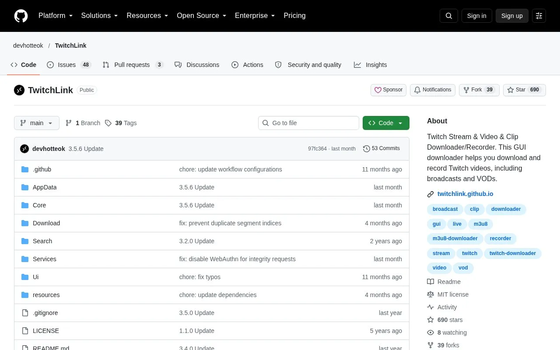Open the Discussions tab

click(197, 65)
